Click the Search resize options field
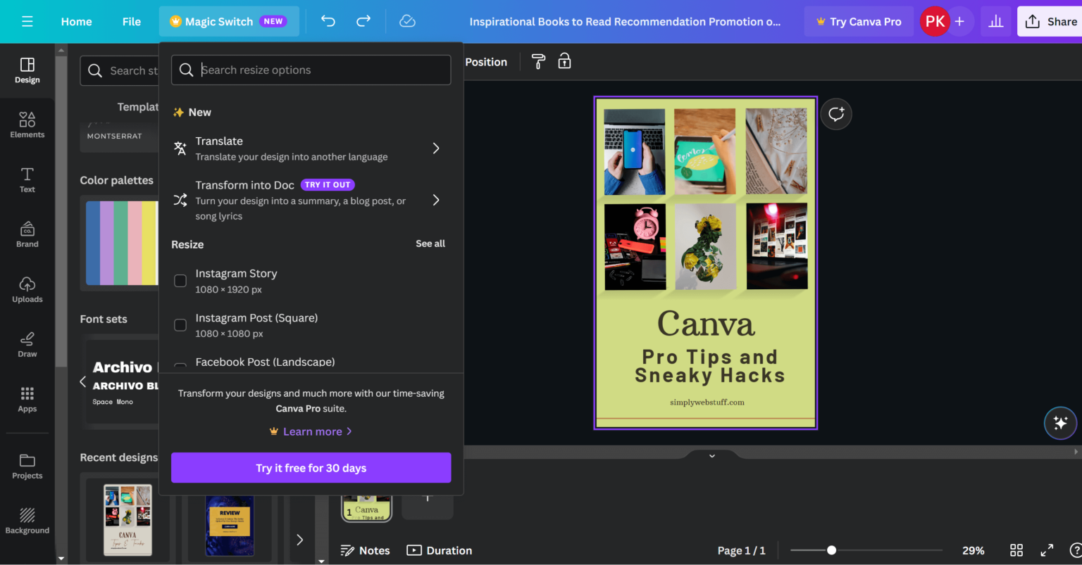This screenshot has width=1082, height=565. click(x=311, y=70)
